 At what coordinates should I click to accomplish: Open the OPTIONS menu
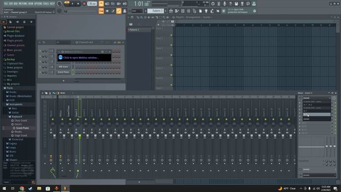tap(38, 4)
